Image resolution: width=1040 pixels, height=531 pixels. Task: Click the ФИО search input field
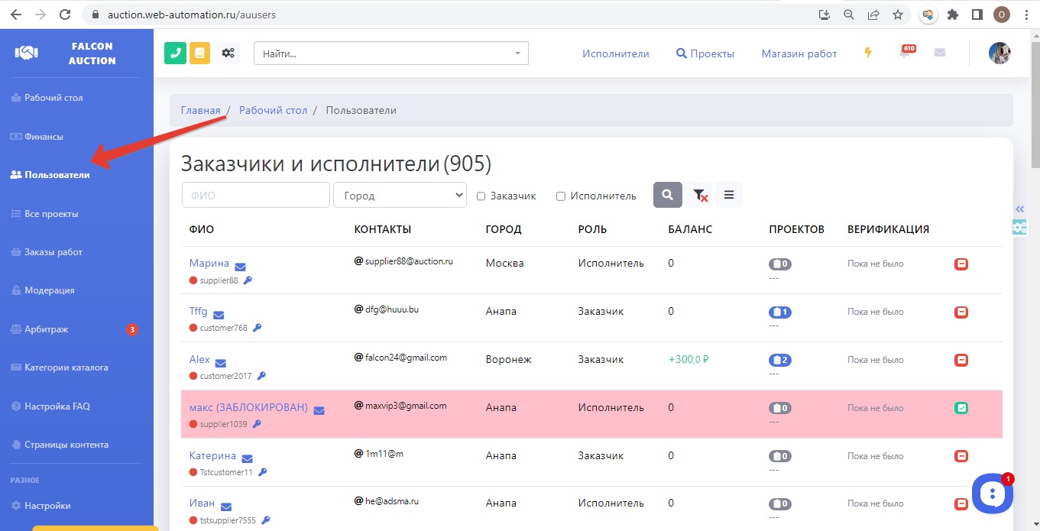point(255,196)
